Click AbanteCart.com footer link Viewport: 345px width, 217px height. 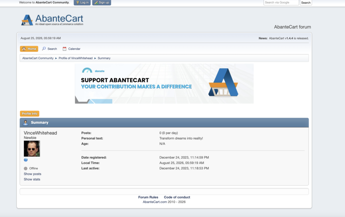pos(155,202)
